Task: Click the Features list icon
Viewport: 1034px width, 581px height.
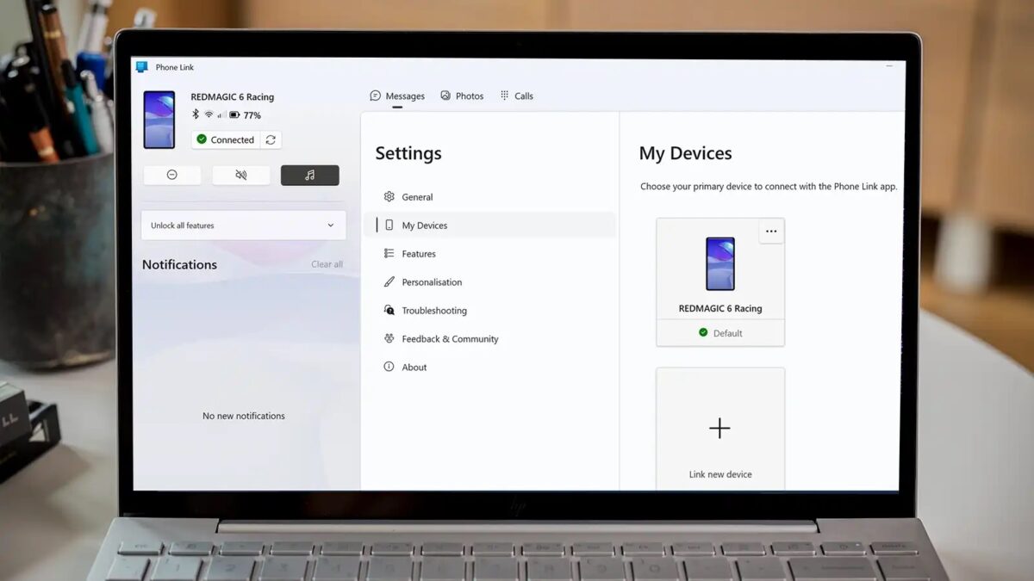Action: (x=389, y=254)
